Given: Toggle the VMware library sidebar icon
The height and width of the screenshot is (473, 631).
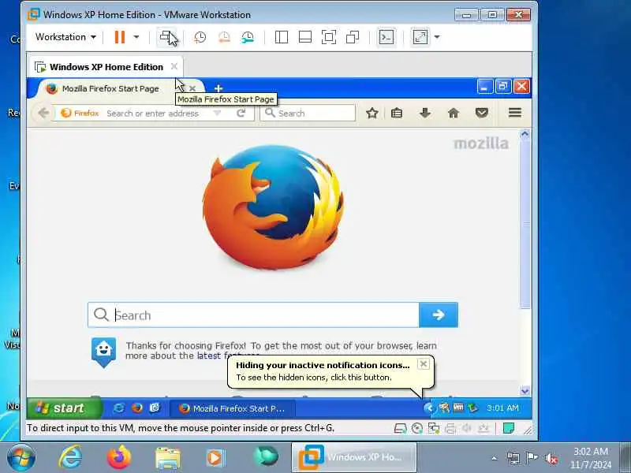Looking at the screenshot, I should tap(282, 37).
